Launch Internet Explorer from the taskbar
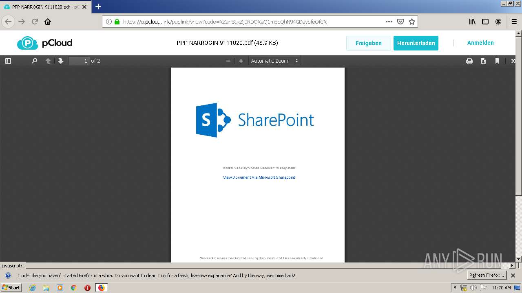Image resolution: width=522 pixels, height=293 pixels. pos(33,288)
